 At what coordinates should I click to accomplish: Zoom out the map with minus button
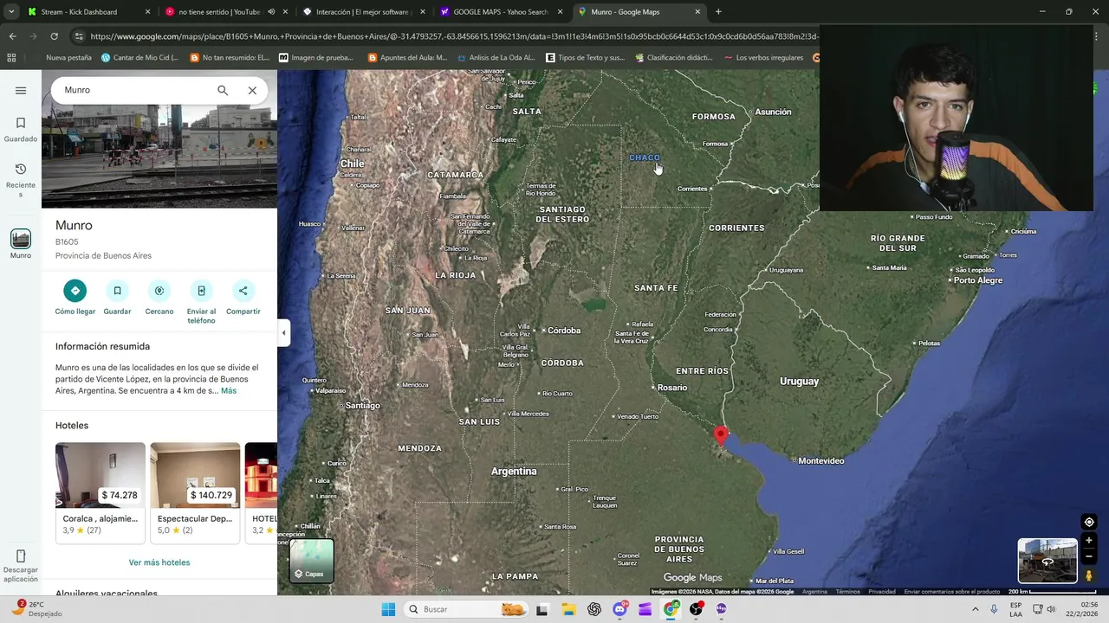click(x=1089, y=556)
